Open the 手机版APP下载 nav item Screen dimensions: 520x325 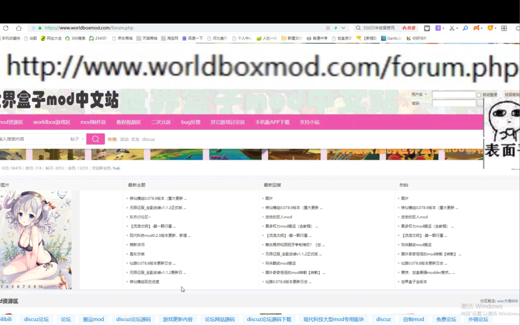[272, 122]
